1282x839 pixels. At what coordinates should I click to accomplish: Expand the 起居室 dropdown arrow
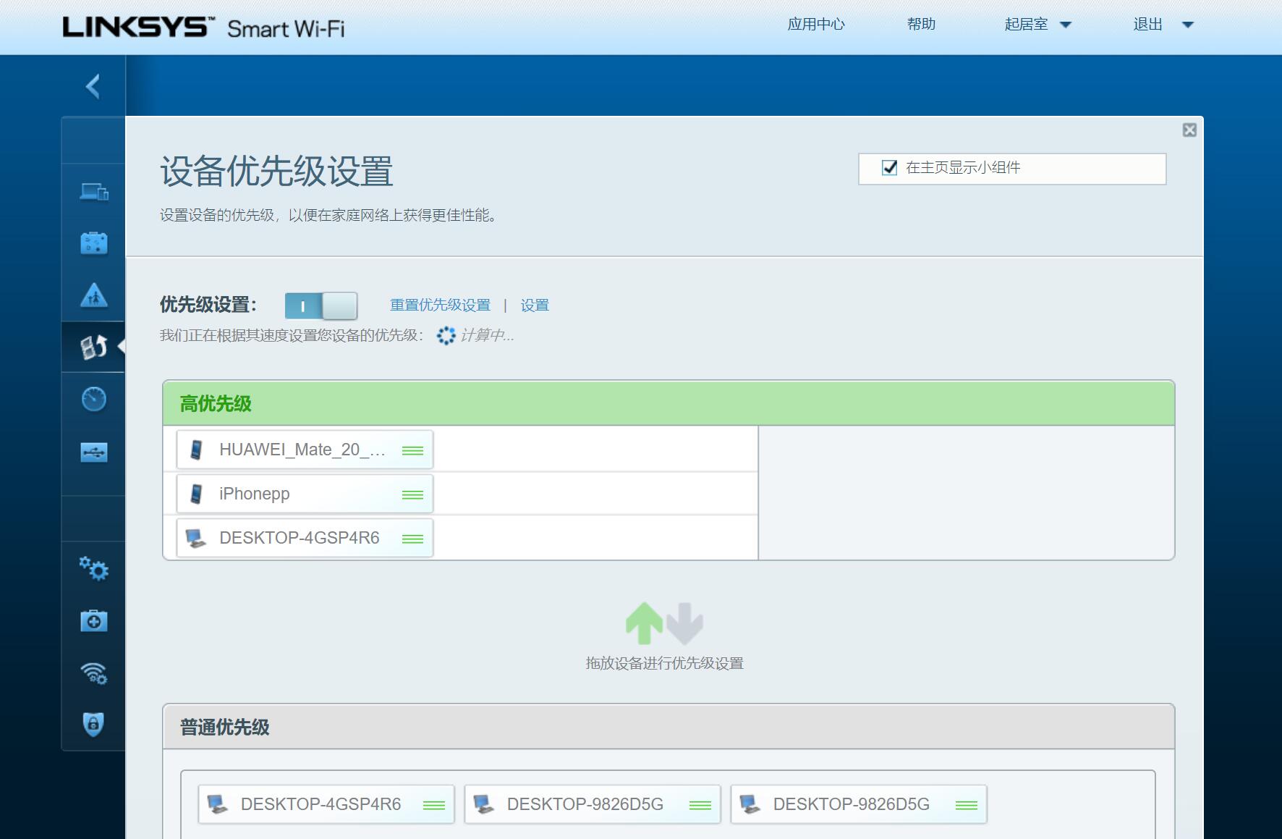click(x=1065, y=25)
